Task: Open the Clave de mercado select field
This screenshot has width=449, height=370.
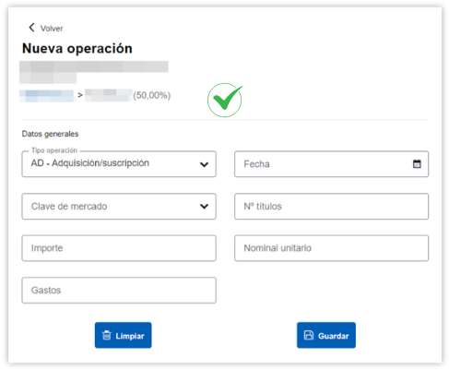Action: tap(119, 207)
